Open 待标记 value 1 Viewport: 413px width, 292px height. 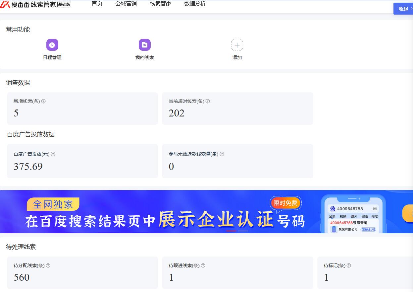click(x=326, y=277)
